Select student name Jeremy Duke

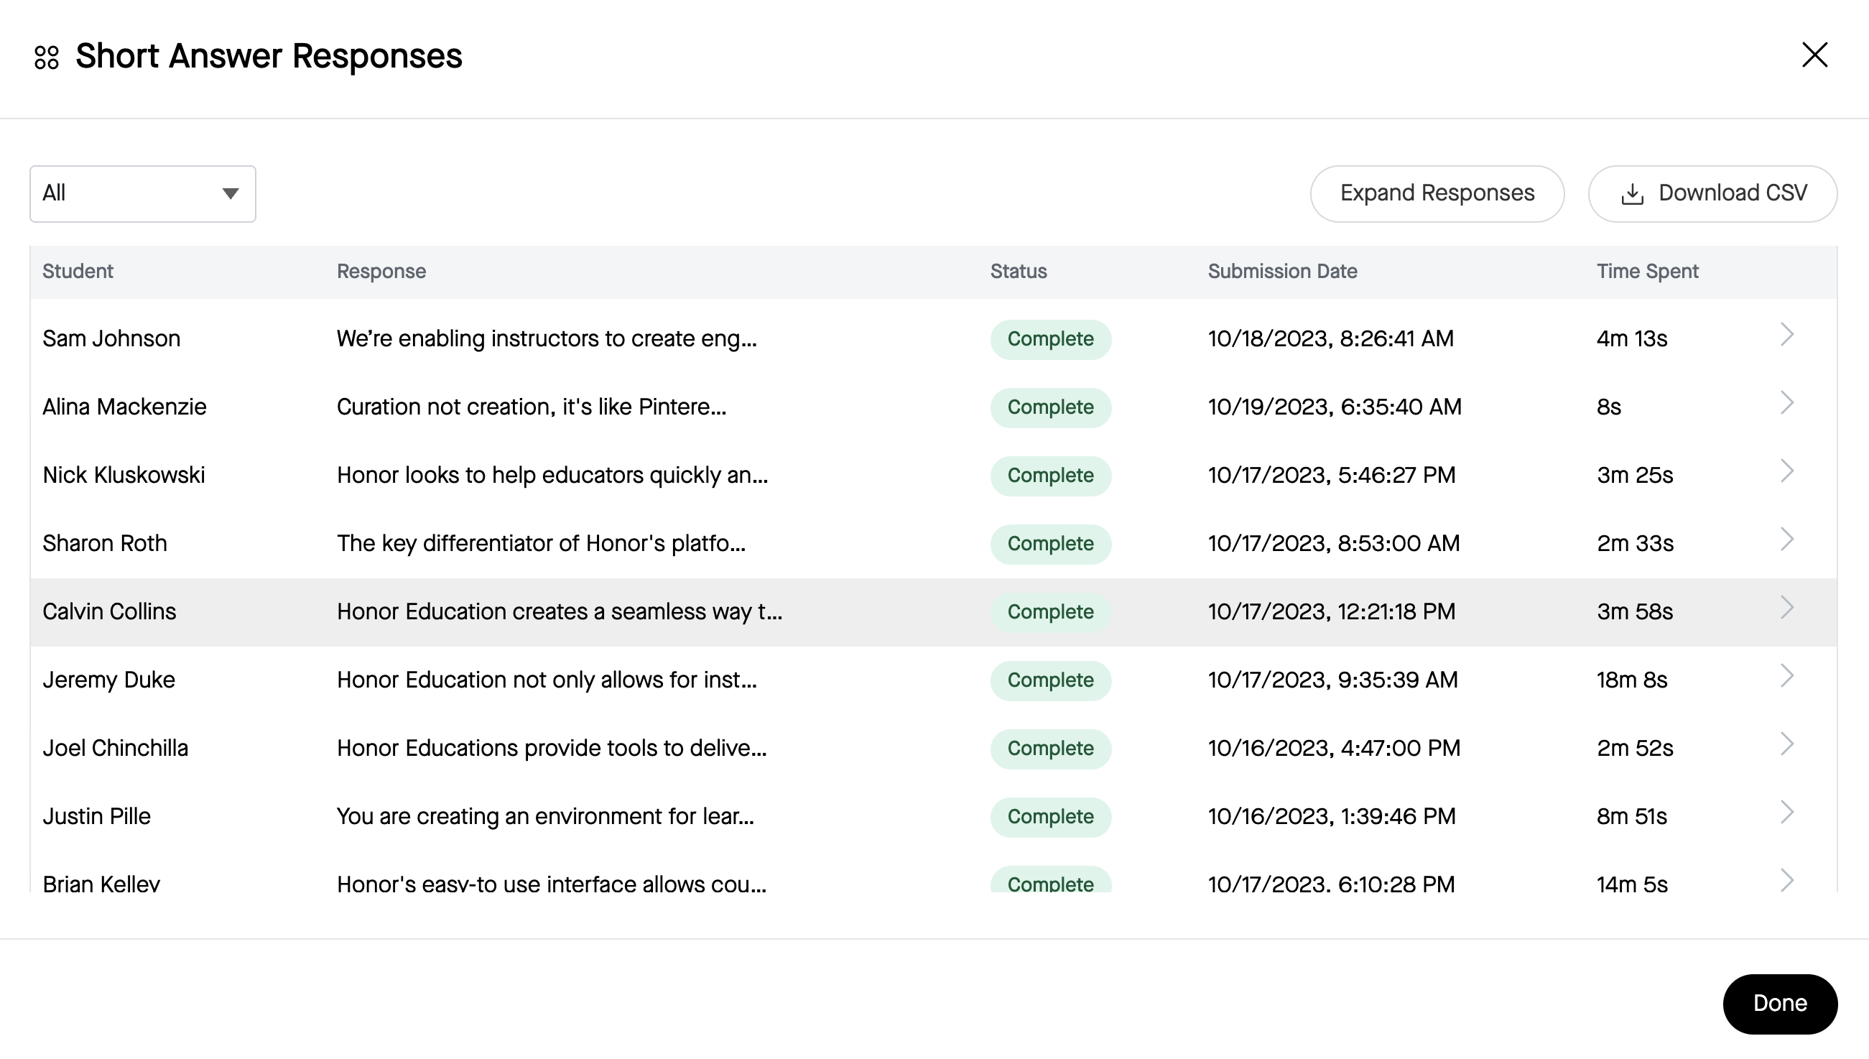[x=108, y=681]
